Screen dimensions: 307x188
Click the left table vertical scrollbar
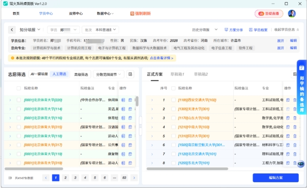coord(137,101)
